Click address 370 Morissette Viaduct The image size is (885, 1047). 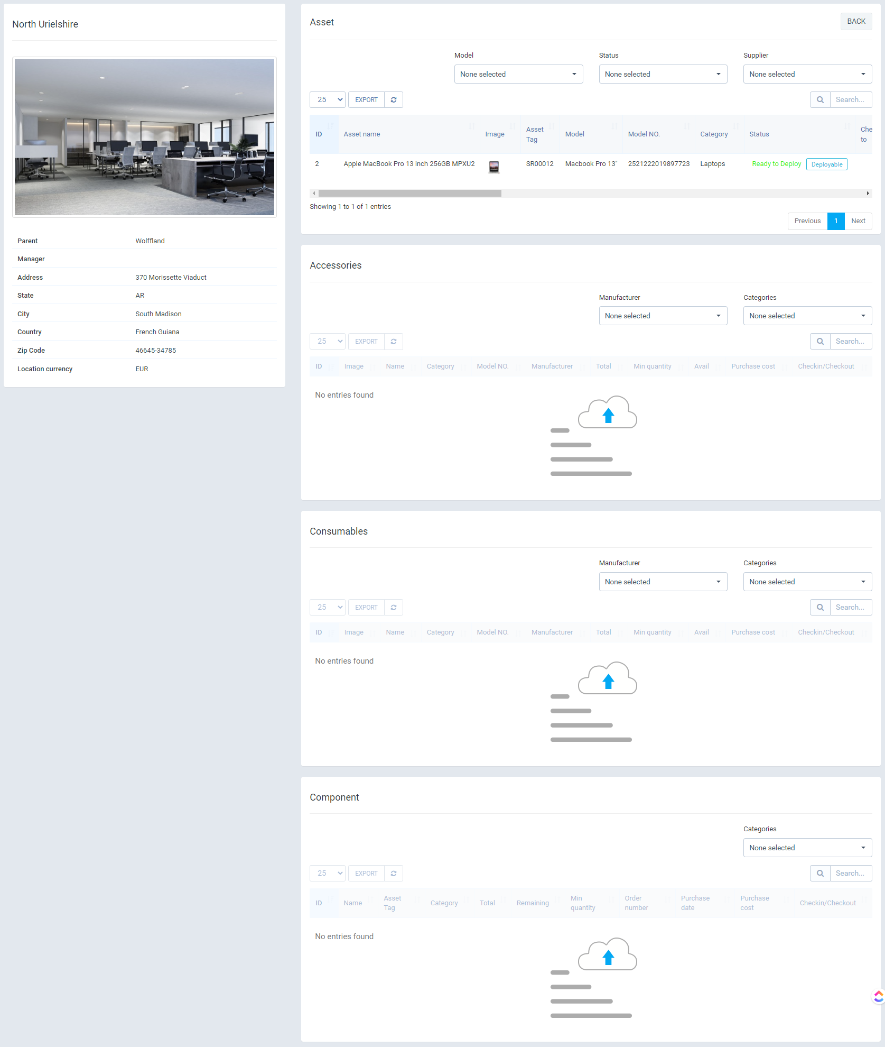[171, 278]
